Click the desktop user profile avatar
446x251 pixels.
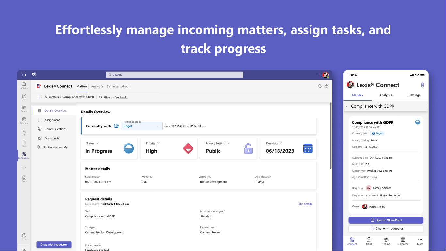[x=326, y=75]
